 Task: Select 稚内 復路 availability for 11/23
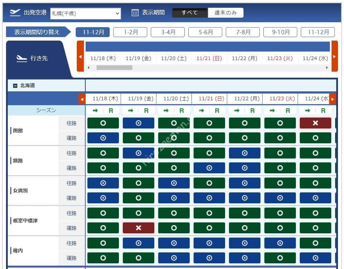pyautogui.click(x=280, y=258)
